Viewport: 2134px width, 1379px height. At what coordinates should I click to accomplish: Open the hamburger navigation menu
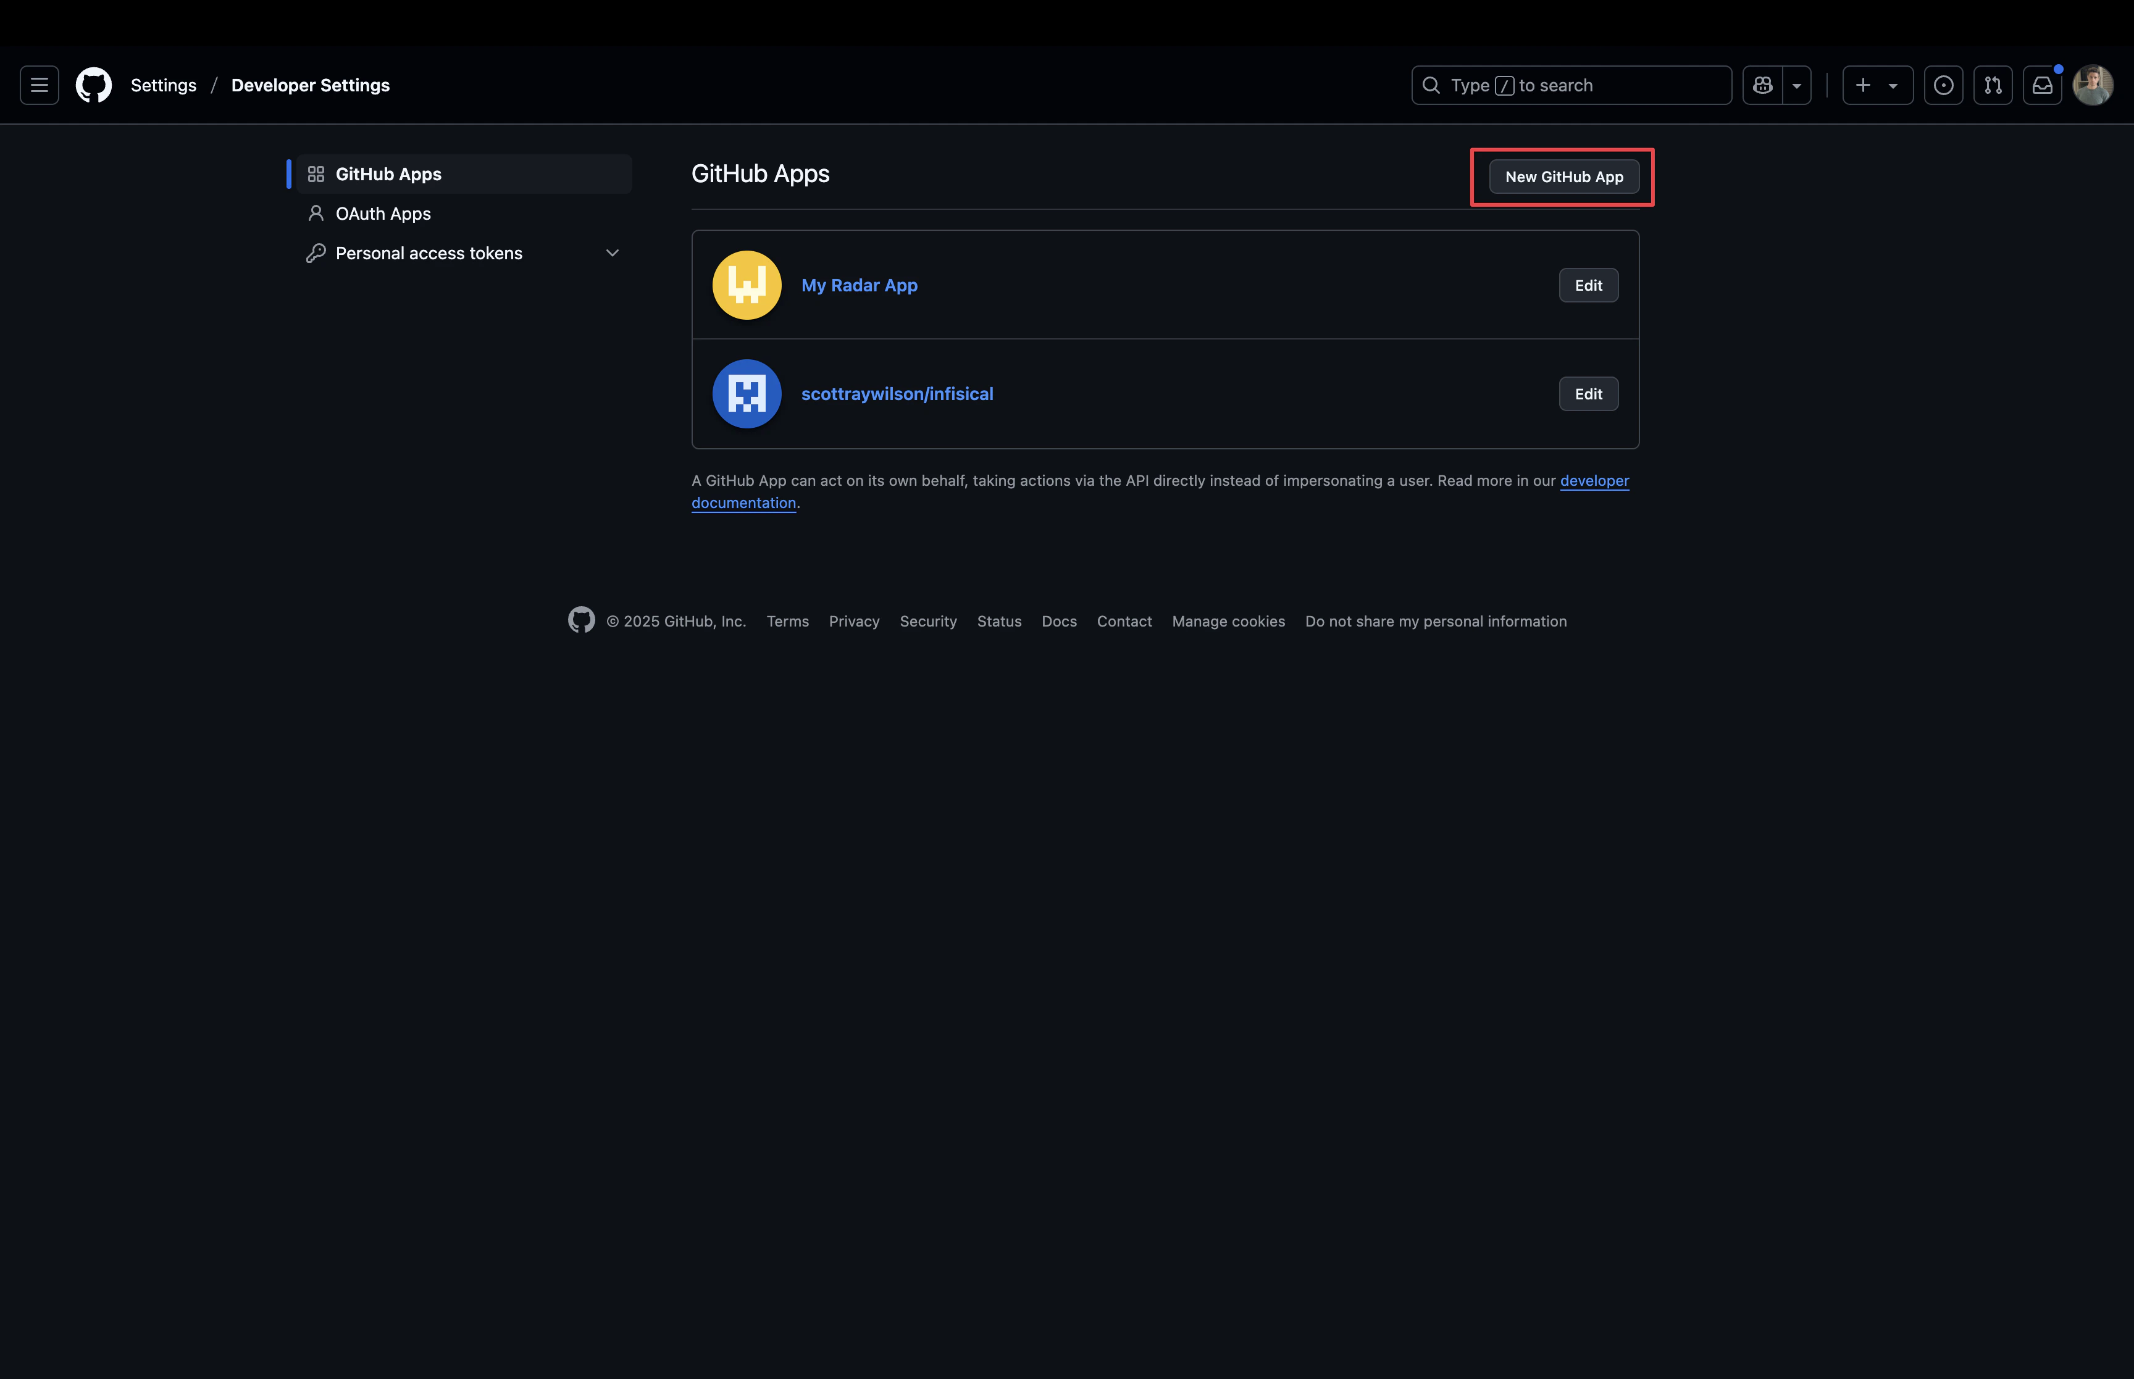pyautogui.click(x=40, y=85)
